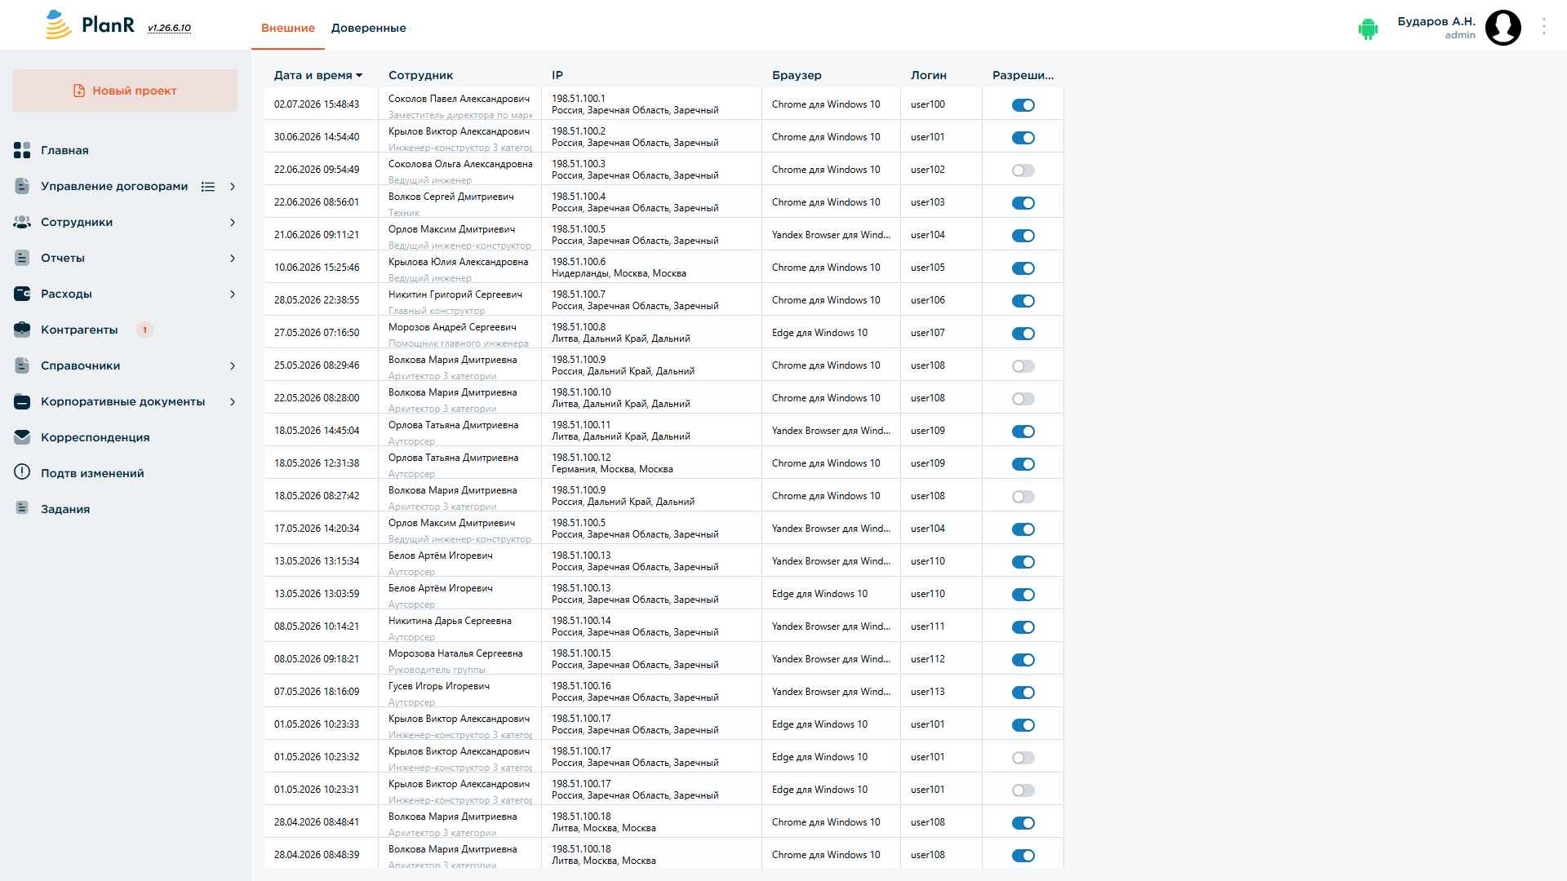This screenshot has width=1567, height=881.
Task: Click the Android app icon in header
Action: tap(1368, 29)
